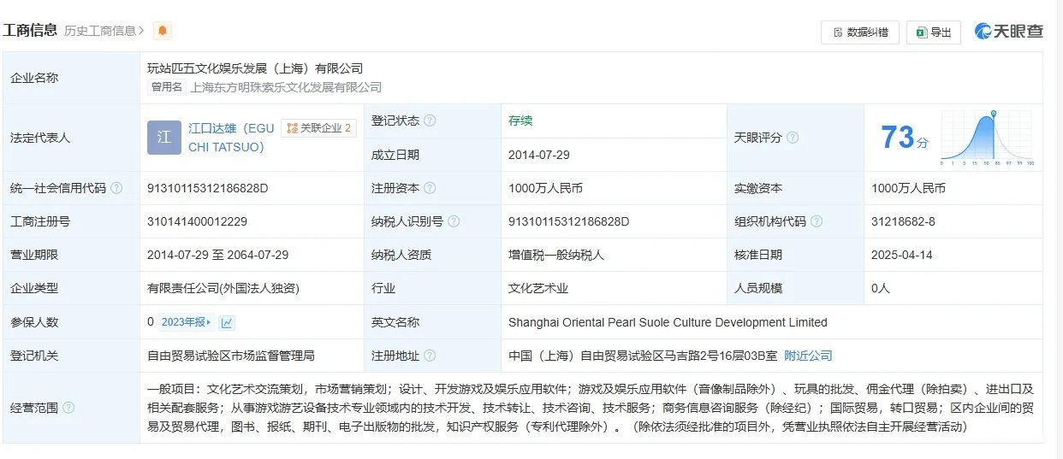Select the registered address text
Viewport: 1063px width, 459px height.
pyautogui.click(x=643, y=356)
